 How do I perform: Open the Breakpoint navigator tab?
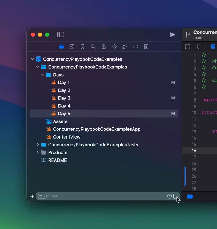tap(135, 47)
